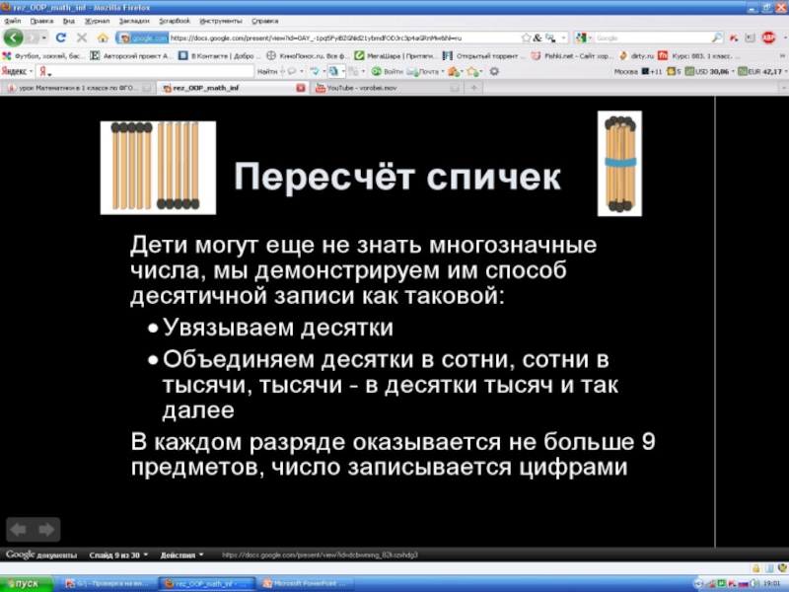
Task: Open the Справка menu
Action: click(264, 21)
